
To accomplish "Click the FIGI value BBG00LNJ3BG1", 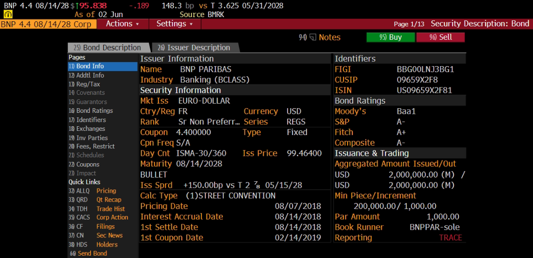I will pyautogui.click(x=425, y=70).
